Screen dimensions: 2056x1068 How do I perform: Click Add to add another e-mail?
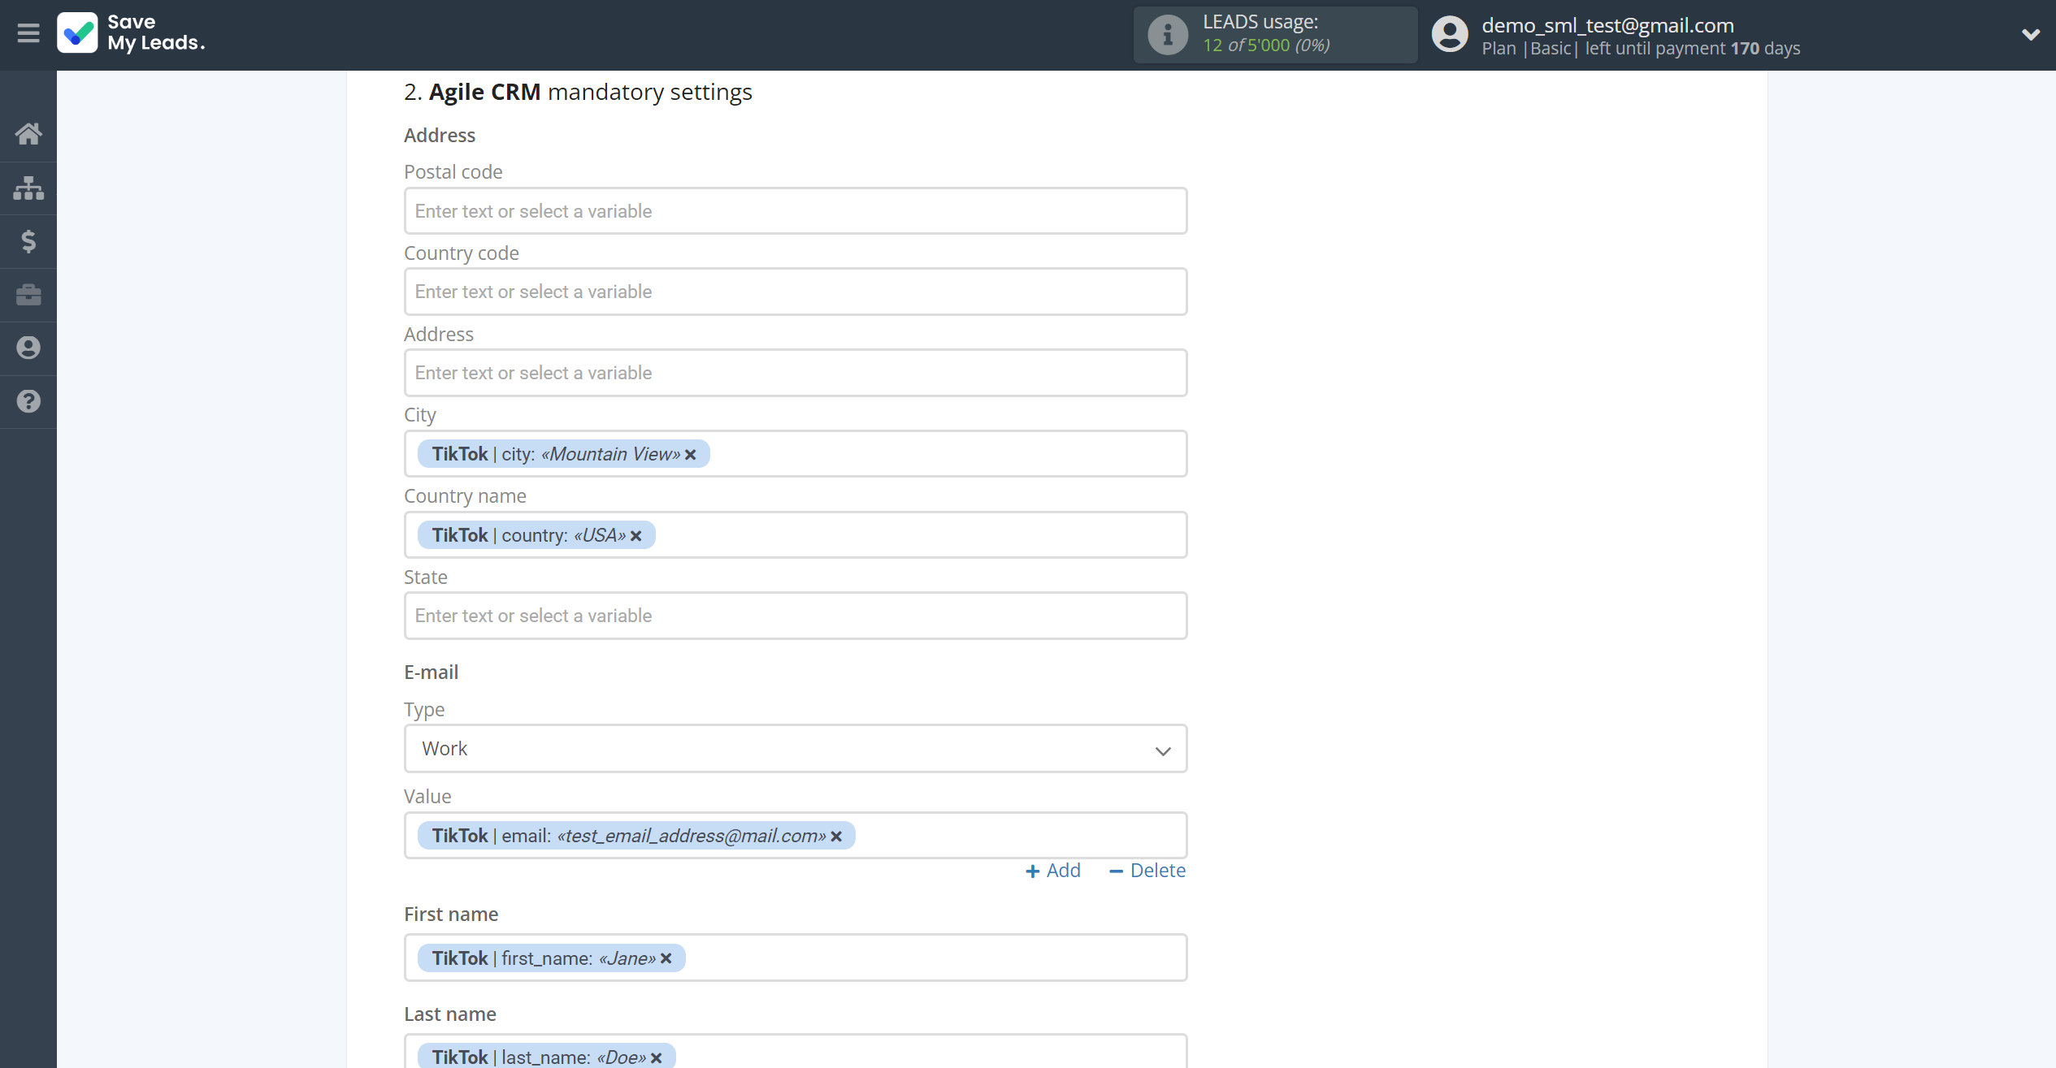(1053, 871)
